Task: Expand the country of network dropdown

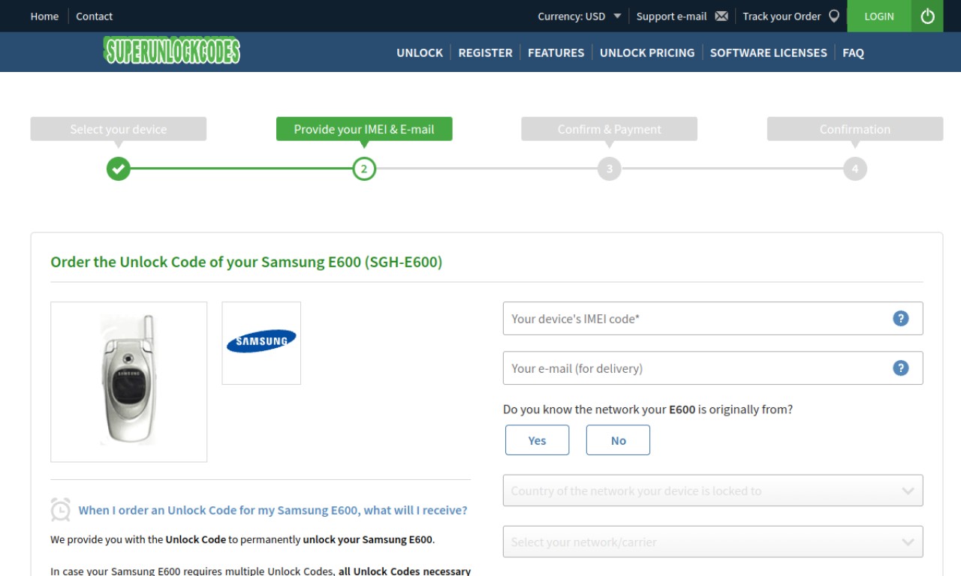Action: pyautogui.click(x=712, y=490)
